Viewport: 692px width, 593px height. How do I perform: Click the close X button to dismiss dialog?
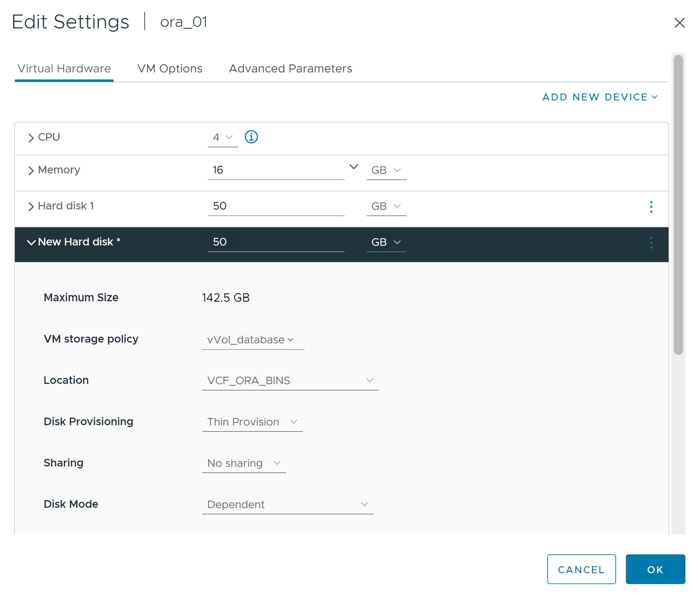click(680, 22)
